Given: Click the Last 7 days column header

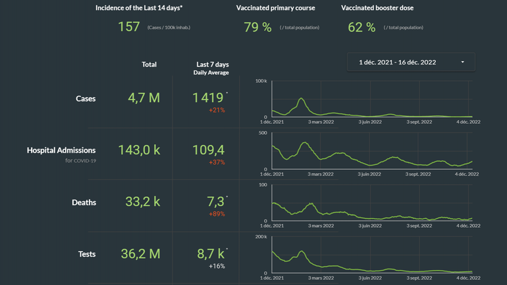Looking at the screenshot, I should coord(212,65).
